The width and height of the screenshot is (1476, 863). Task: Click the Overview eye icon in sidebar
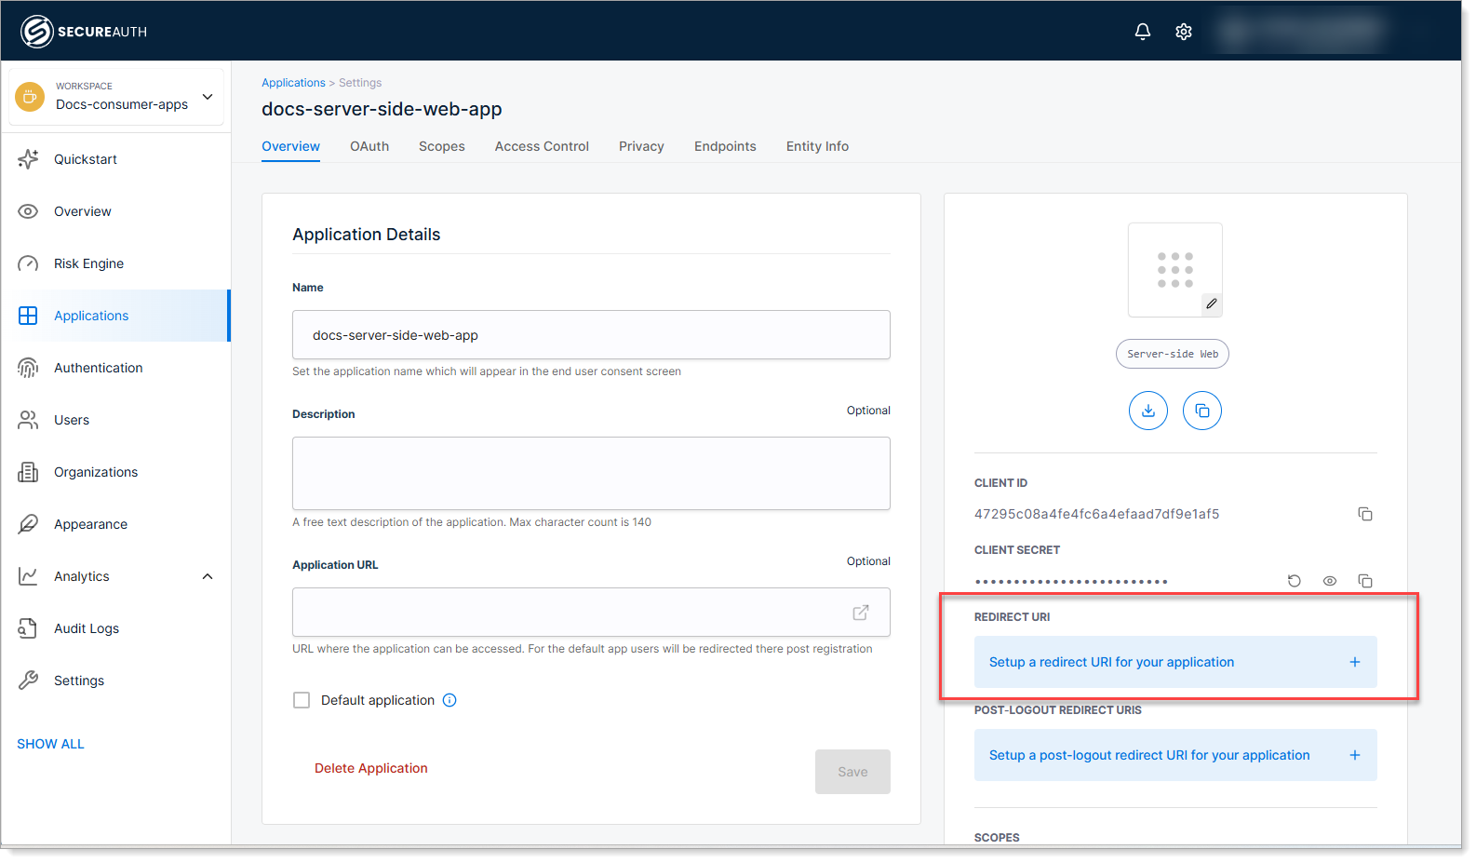(x=28, y=211)
